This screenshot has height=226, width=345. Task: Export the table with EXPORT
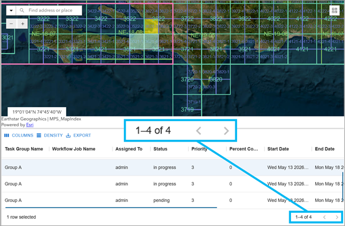tap(79, 135)
